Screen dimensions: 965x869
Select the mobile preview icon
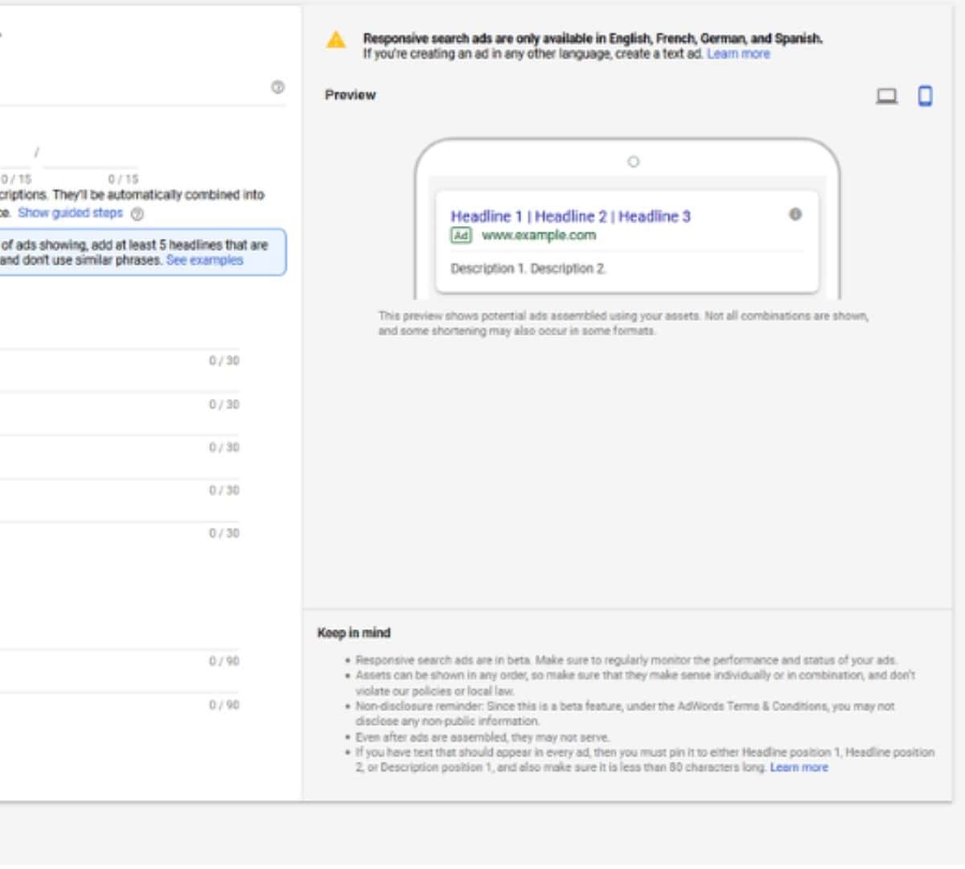click(x=925, y=97)
